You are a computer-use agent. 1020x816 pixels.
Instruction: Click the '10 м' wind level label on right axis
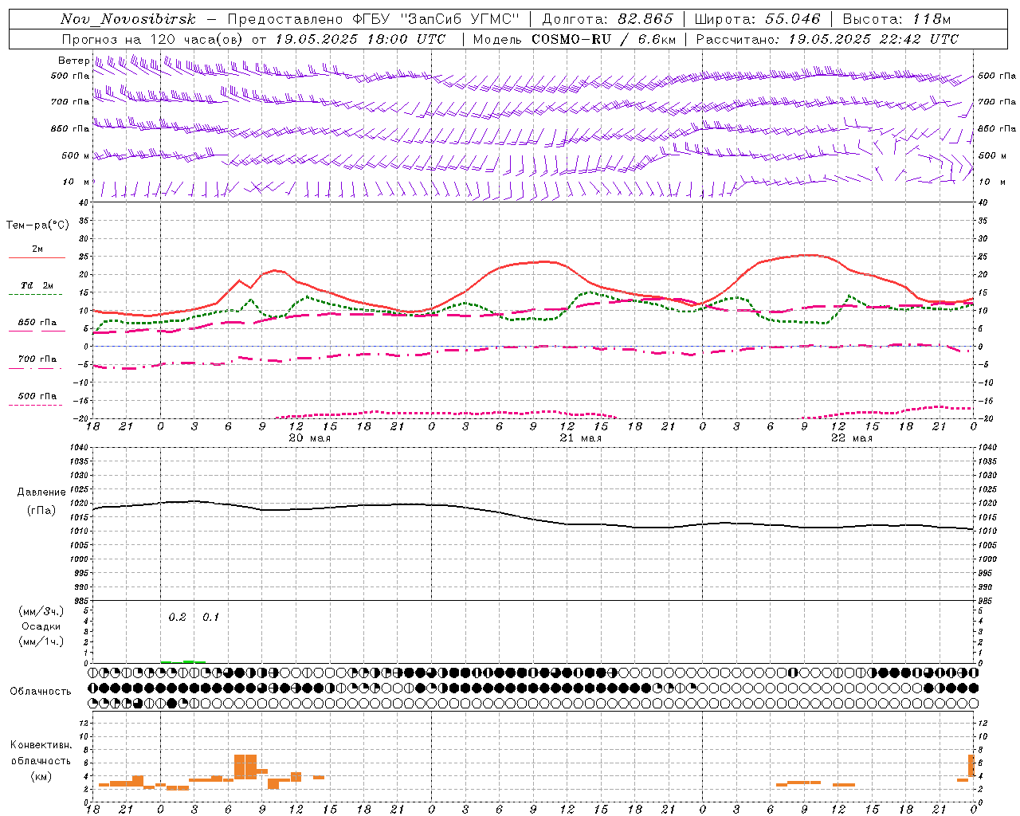pyautogui.click(x=992, y=182)
